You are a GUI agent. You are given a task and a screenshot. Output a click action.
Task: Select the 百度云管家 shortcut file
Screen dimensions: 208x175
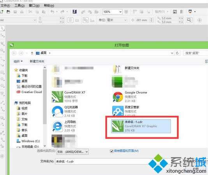(x=126, y=111)
